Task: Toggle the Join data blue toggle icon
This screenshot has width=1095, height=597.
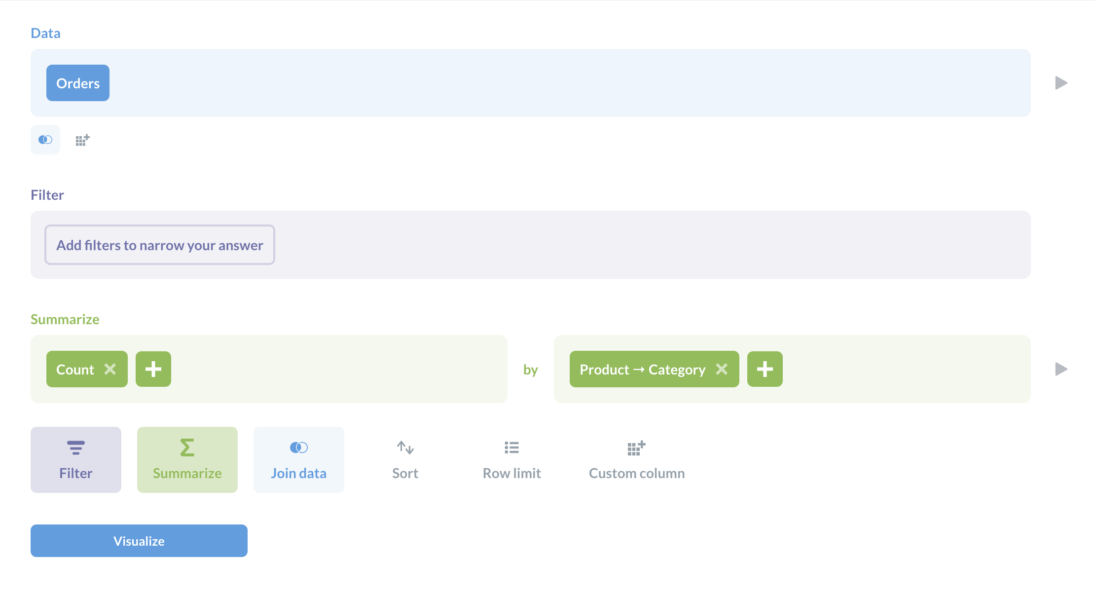Action: click(x=297, y=447)
